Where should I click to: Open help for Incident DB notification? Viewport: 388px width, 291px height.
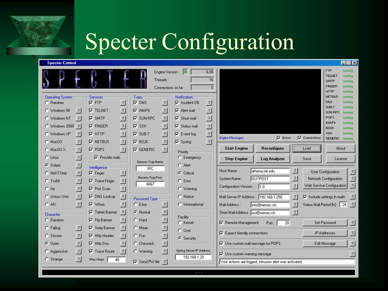point(209,103)
